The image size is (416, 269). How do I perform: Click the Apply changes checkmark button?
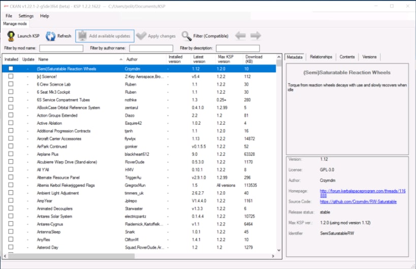(156, 36)
